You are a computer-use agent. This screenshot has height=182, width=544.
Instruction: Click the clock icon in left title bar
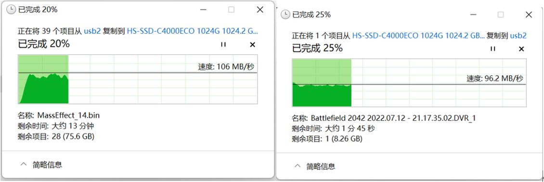click(x=11, y=10)
